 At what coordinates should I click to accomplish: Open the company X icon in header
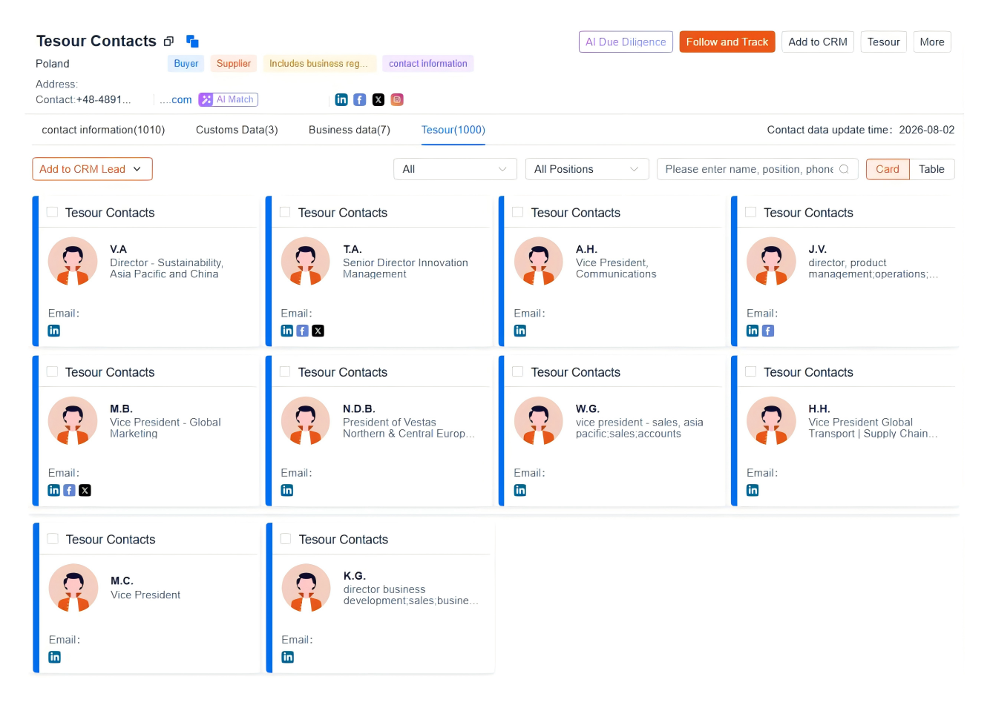pos(378,99)
